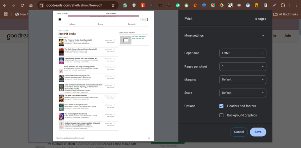Click the Join link on Goodreads page

click(287, 36)
